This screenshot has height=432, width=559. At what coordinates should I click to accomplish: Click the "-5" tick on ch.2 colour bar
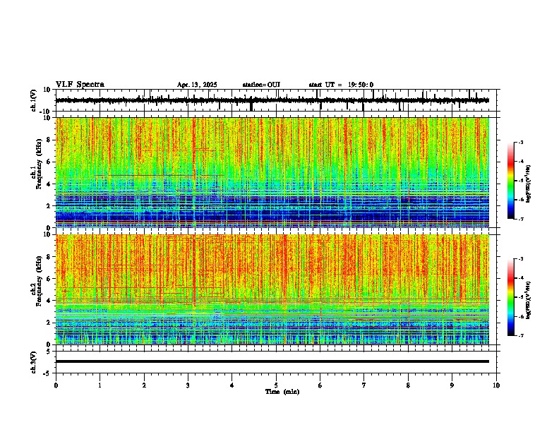tap(521, 297)
